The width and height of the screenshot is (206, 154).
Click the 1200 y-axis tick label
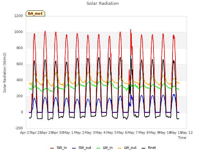19,16
